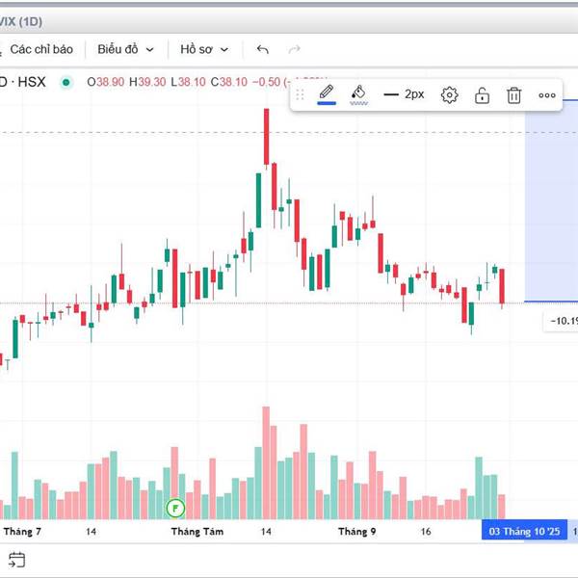
Task: Click the tallest red candle at peak
Action: (266, 137)
